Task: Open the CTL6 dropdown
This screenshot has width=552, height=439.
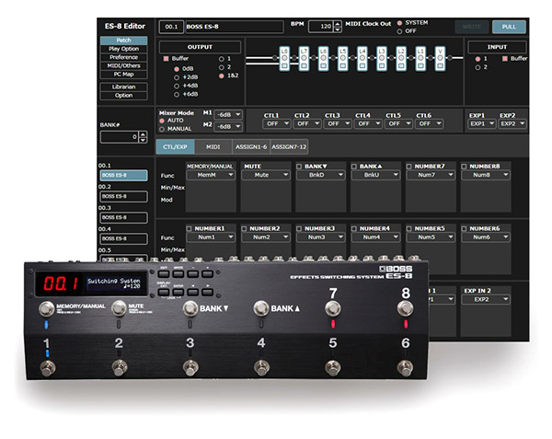Action: pyautogui.click(x=429, y=124)
